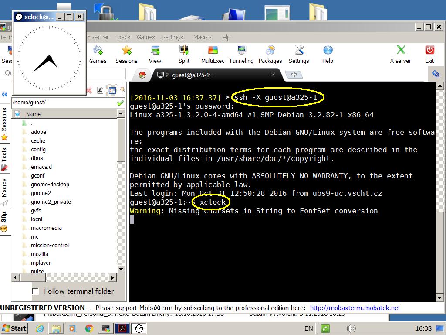The height and width of the screenshot is (335, 446).
Task: Click the SFTP font 'A' icon
Action: (x=100, y=91)
